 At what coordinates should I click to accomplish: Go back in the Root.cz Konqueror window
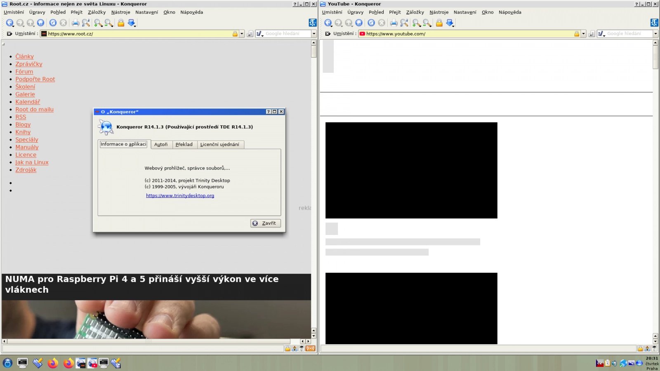pyautogui.click(x=10, y=23)
